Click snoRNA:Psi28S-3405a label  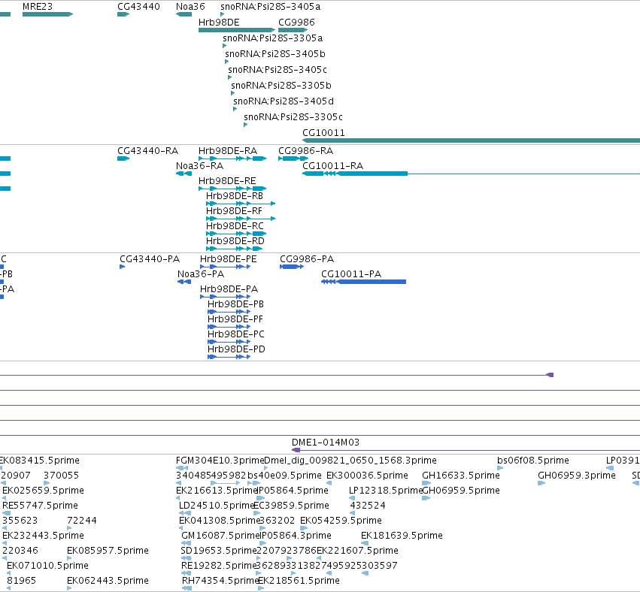[x=270, y=7]
